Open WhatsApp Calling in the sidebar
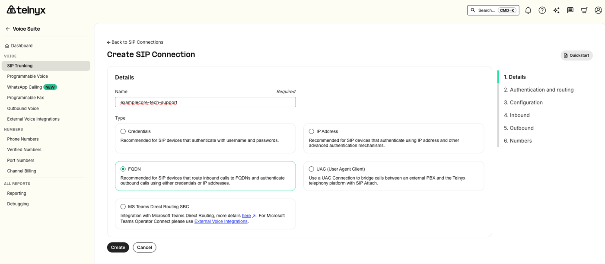 [x=25, y=87]
